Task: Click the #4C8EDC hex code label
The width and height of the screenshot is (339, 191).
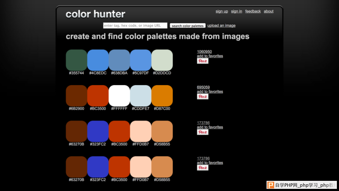Action: 98,73
